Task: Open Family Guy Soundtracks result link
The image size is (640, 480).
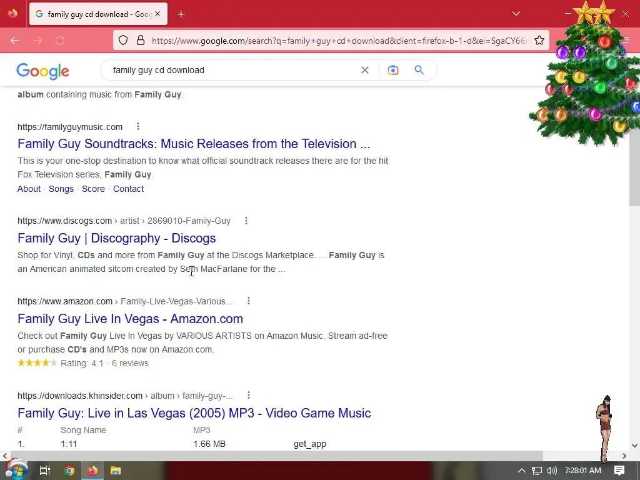Action: 194,144
